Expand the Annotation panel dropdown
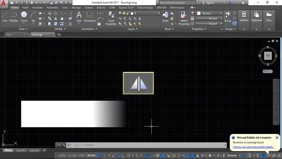 pyautogui.click(x=89, y=29)
